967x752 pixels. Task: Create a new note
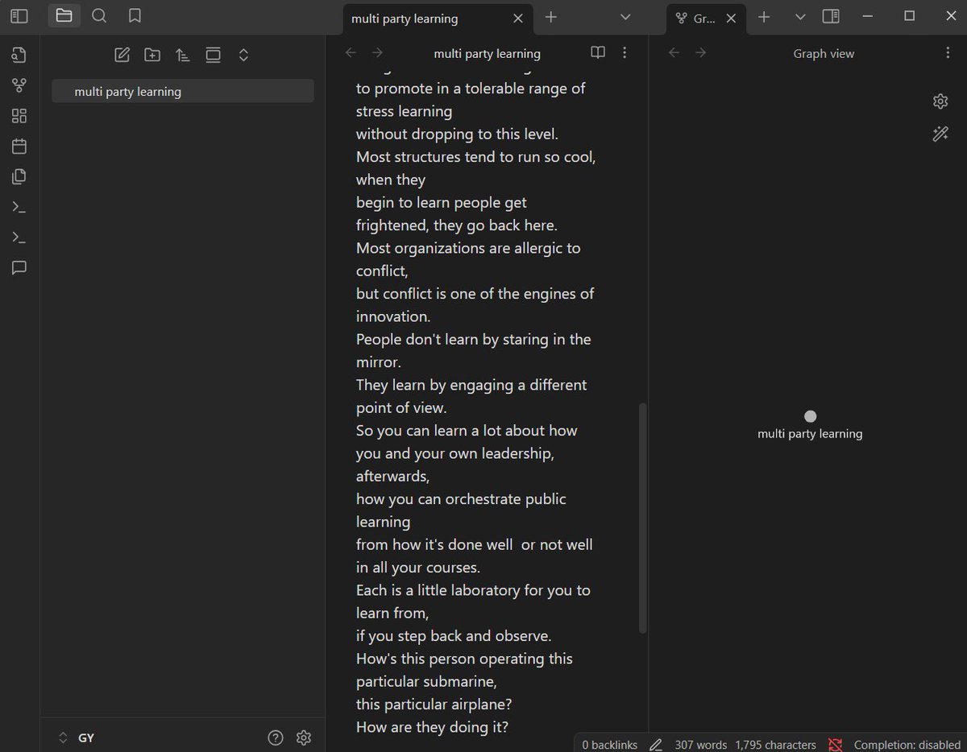[x=122, y=55]
